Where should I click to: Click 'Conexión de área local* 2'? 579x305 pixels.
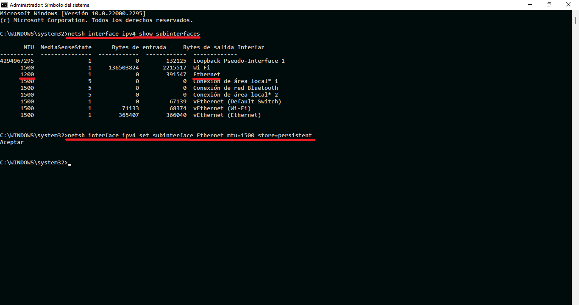236,94
